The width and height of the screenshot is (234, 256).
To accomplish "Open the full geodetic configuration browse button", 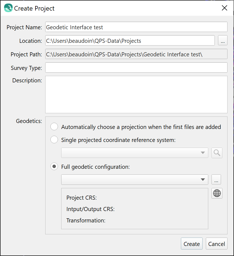I will tap(216, 180).
